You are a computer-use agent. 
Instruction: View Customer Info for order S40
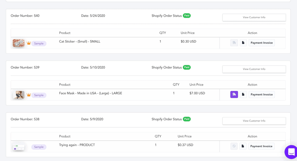pyautogui.click(x=254, y=17)
